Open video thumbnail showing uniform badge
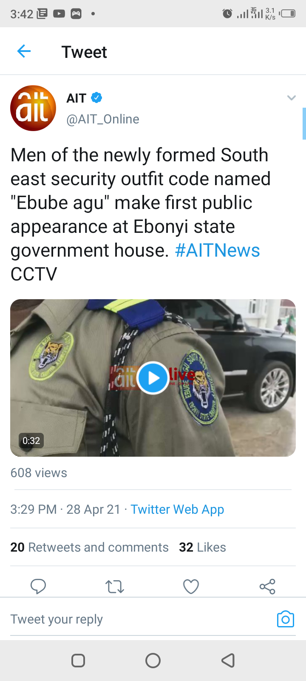 click(x=153, y=378)
